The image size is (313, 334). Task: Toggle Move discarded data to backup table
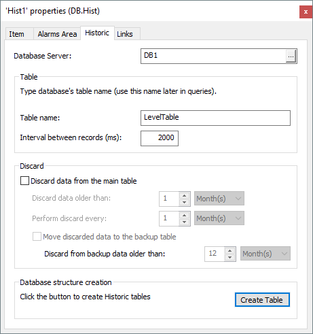(37, 237)
